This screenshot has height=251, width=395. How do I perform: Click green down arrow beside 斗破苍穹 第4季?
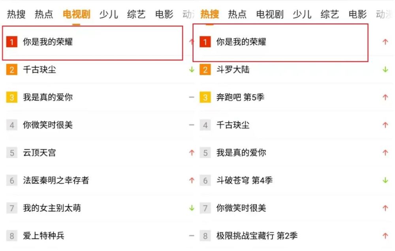pyautogui.click(x=385, y=180)
